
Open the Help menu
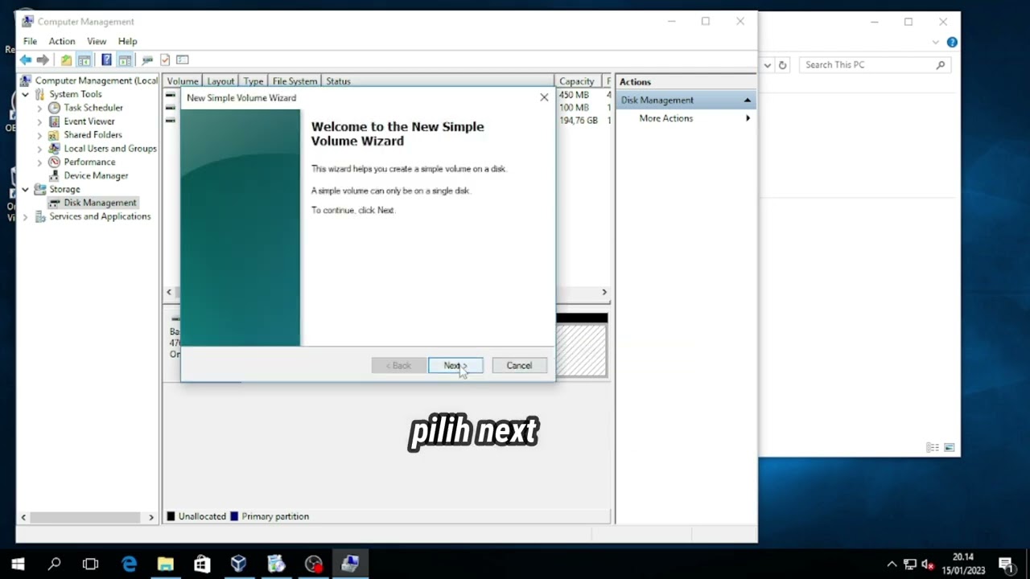coord(127,41)
